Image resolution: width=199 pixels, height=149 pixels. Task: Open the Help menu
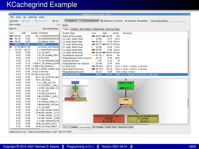point(41,17)
